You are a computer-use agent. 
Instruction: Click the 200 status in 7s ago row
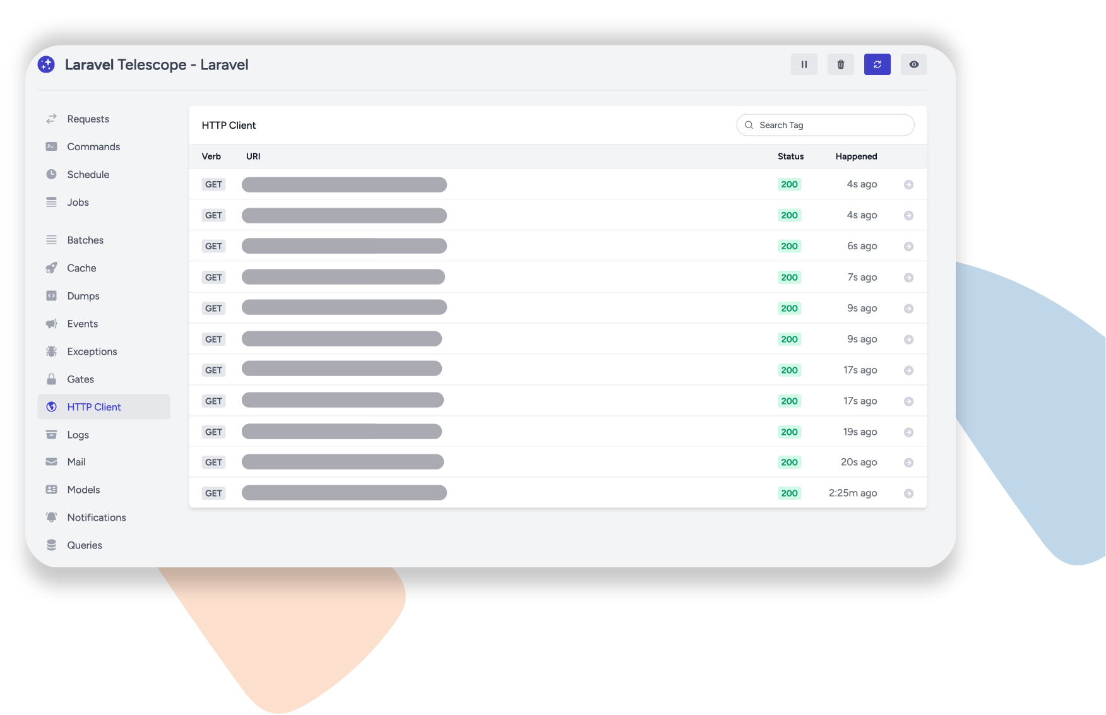789,277
